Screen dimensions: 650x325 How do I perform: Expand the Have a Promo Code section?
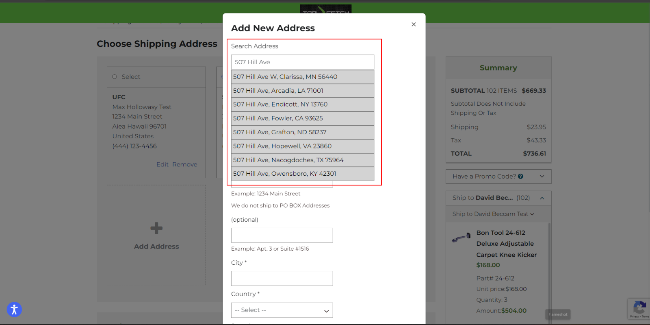click(542, 177)
